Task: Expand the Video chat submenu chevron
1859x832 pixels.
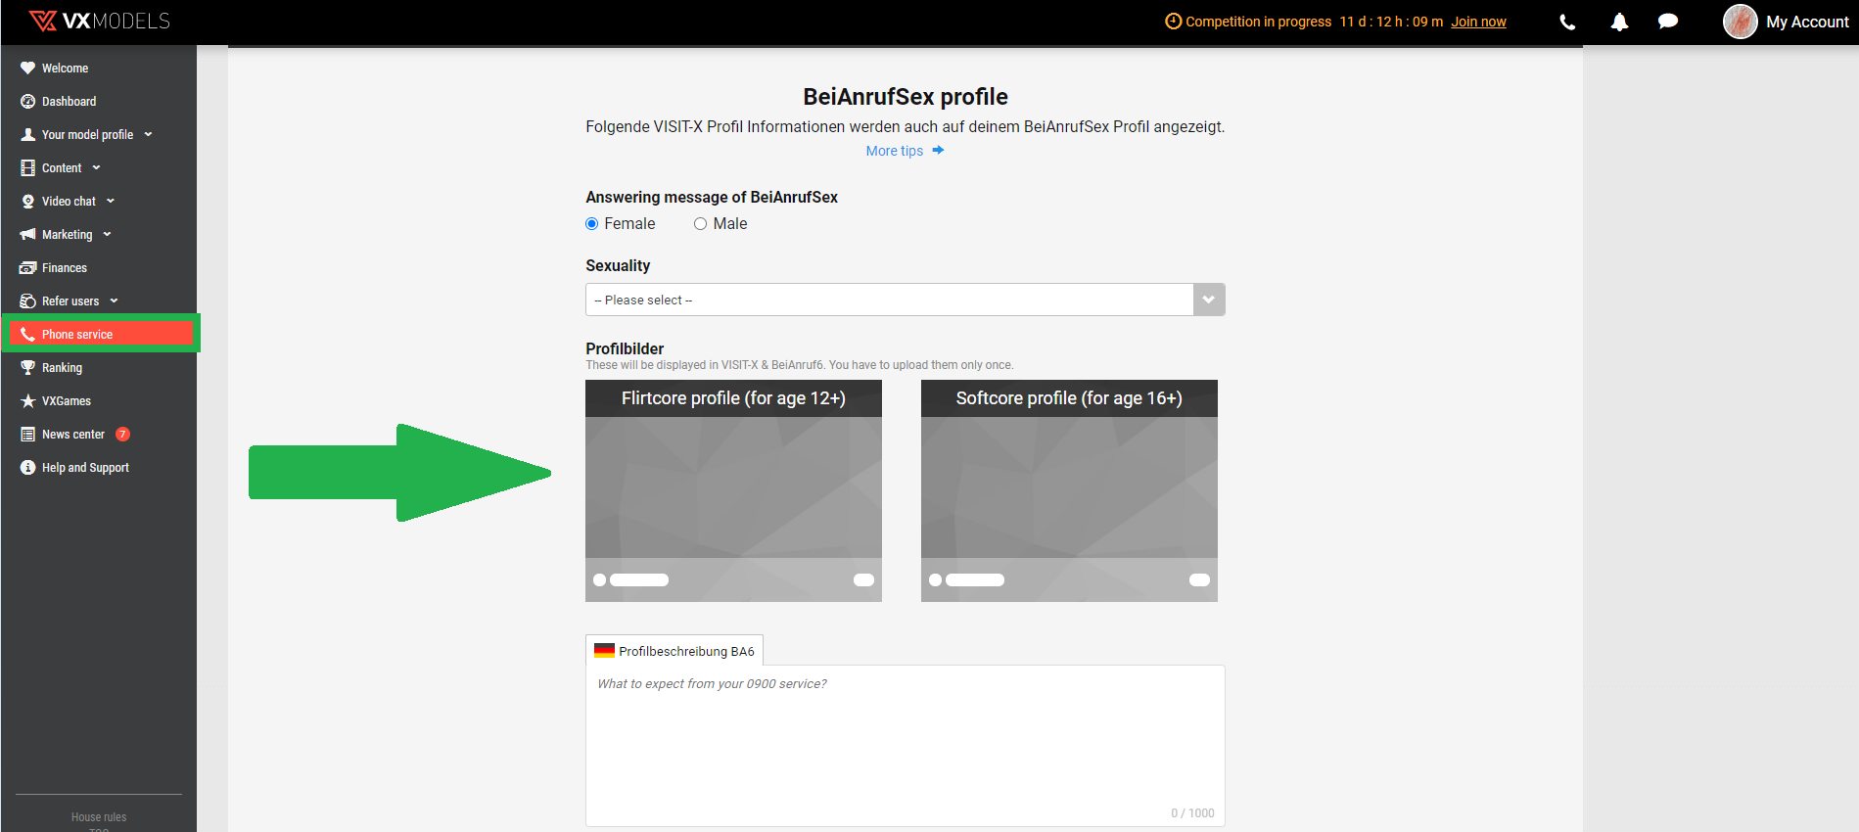Action: coord(111,202)
